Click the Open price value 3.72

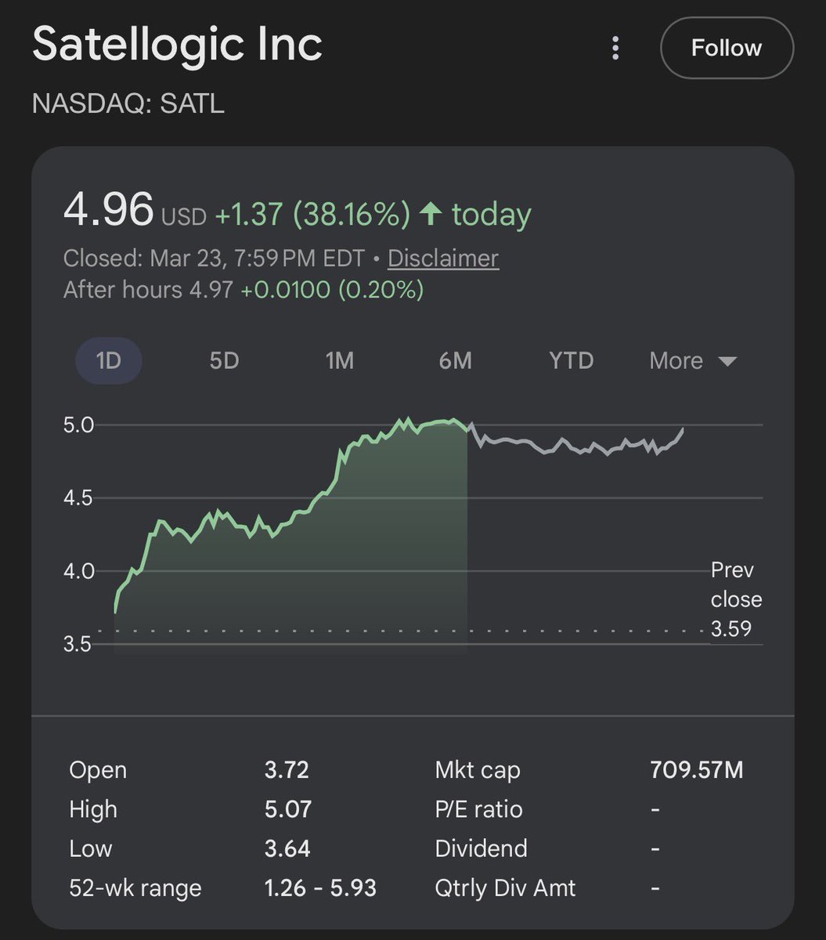click(287, 770)
